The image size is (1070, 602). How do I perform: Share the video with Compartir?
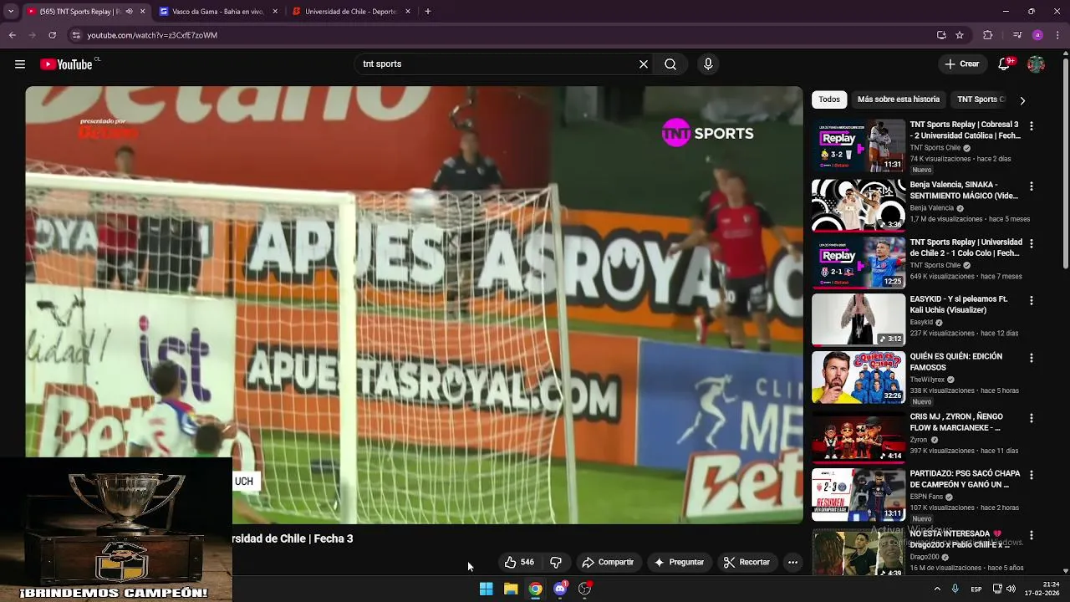(608, 563)
